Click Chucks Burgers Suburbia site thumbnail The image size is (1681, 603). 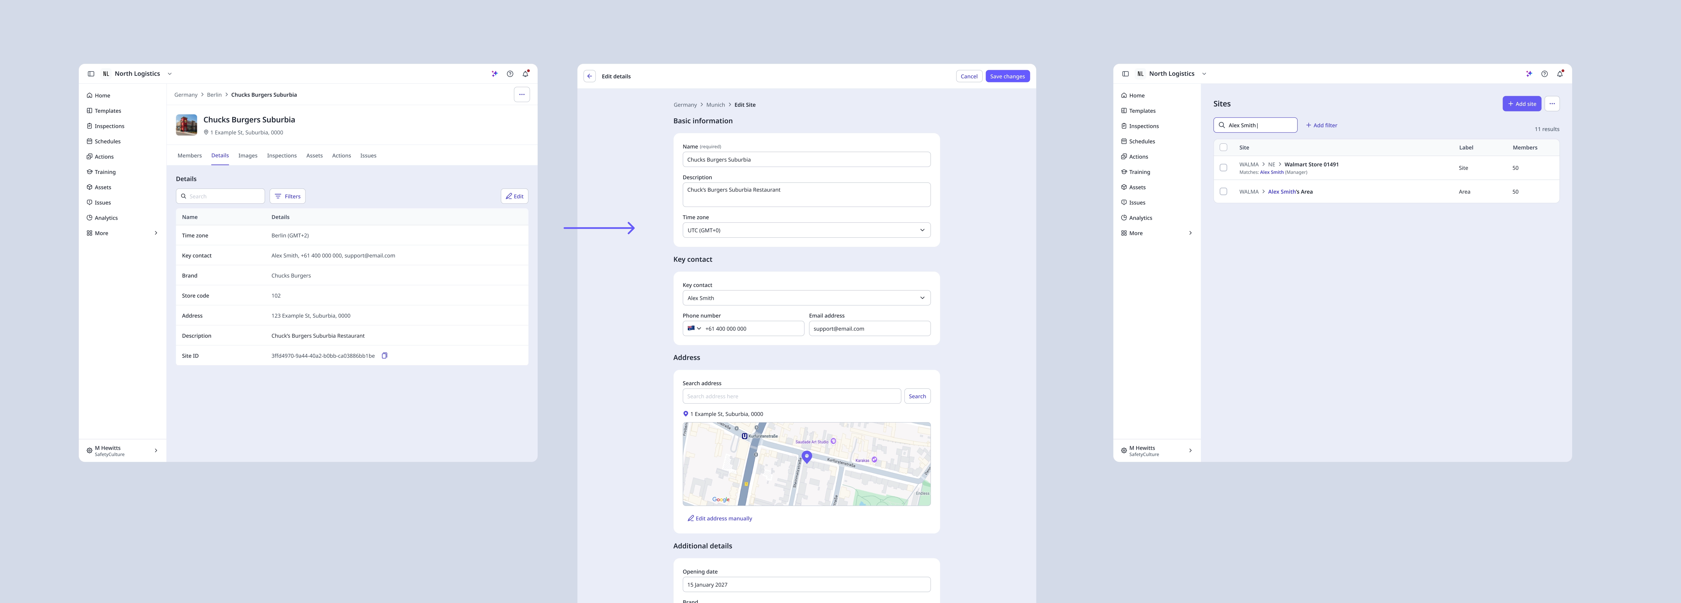187,125
